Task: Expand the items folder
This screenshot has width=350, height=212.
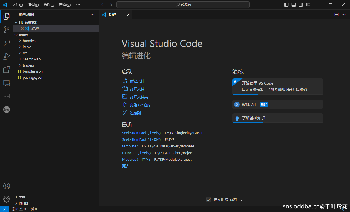Action: pyautogui.click(x=56, y=47)
